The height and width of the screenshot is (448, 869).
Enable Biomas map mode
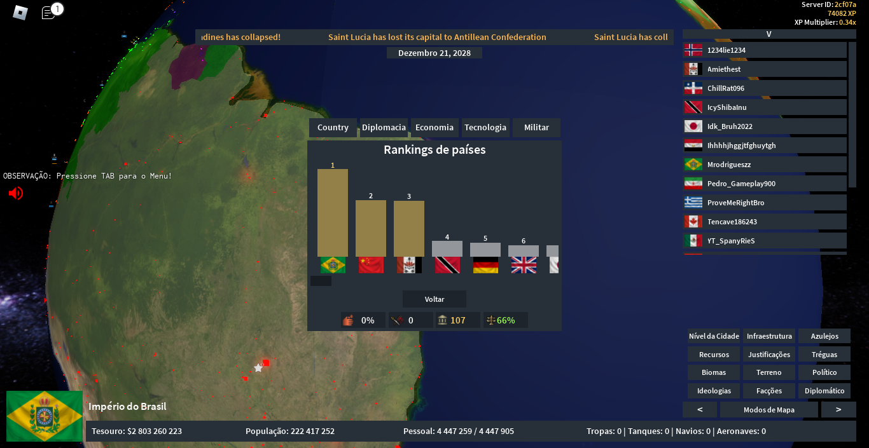point(714,372)
